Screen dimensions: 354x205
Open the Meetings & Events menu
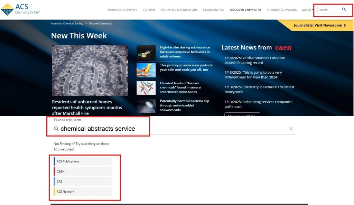click(122, 10)
